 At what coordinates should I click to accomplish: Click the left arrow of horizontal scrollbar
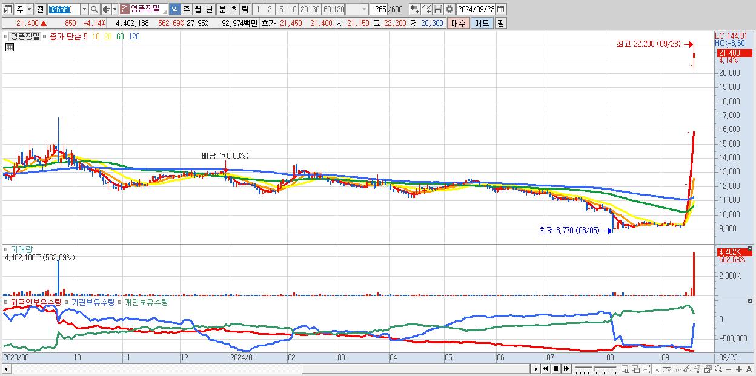click(7, 369)
